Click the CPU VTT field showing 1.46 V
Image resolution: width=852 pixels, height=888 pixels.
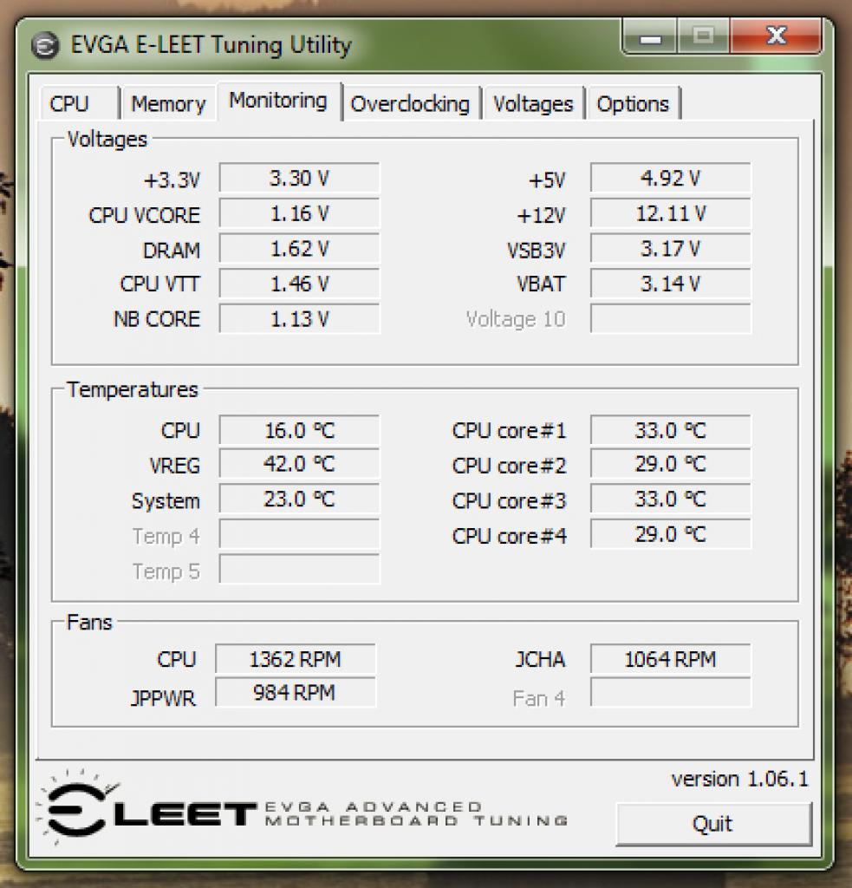(x=299, y=284)
